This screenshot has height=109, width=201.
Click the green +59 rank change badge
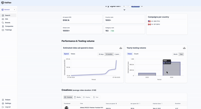click(112, 31)
